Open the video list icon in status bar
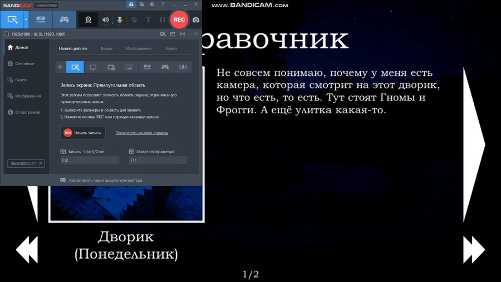The image size is (501, 282). [x=163, y=34]
